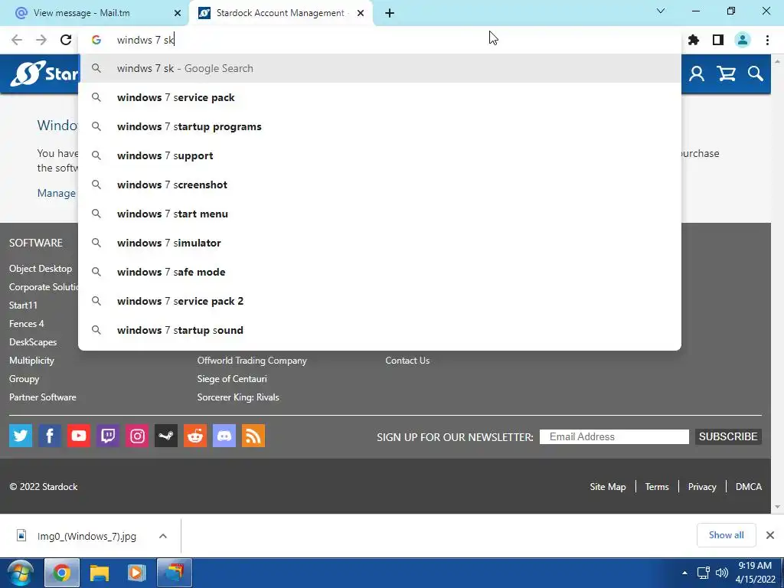Click the Twitter social icon
The image size is (784, 588).
pos(21,436)
